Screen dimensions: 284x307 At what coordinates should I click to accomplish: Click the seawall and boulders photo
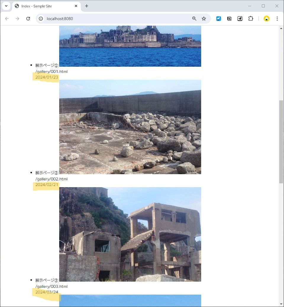pos(130,127)
